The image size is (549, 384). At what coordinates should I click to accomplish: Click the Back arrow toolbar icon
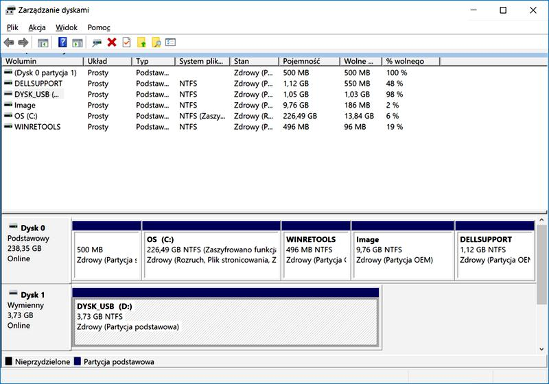coord(9,43)
